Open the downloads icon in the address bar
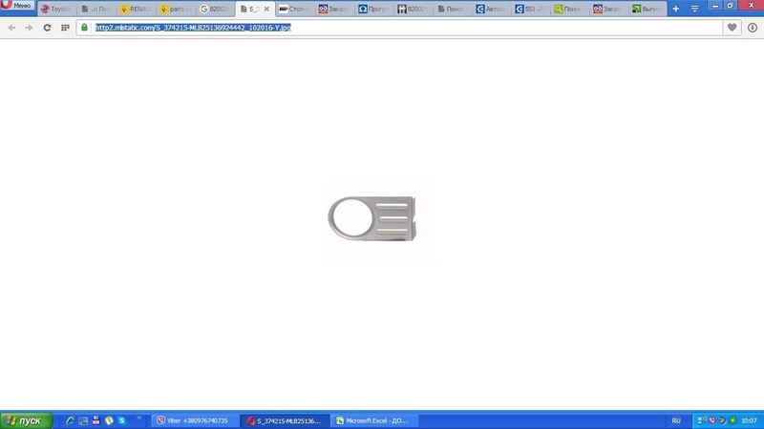The width and height of the screenshot is (764, 429). tap(752, 27)
